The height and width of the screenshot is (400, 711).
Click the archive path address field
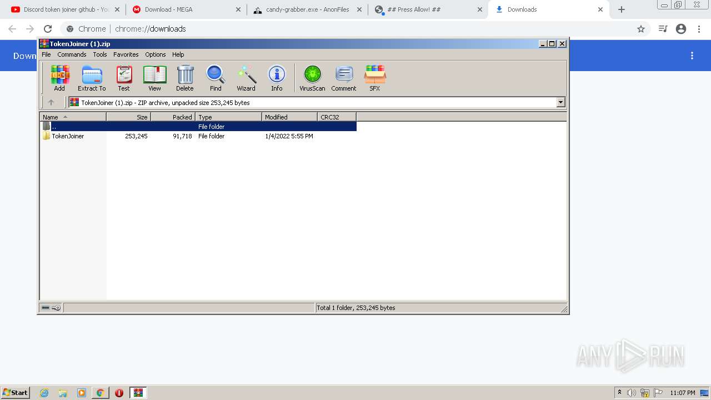click(312, 102)
